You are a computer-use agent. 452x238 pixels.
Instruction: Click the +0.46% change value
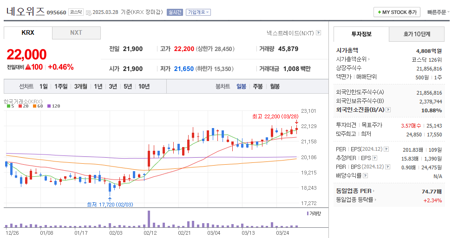pos(60,67)
